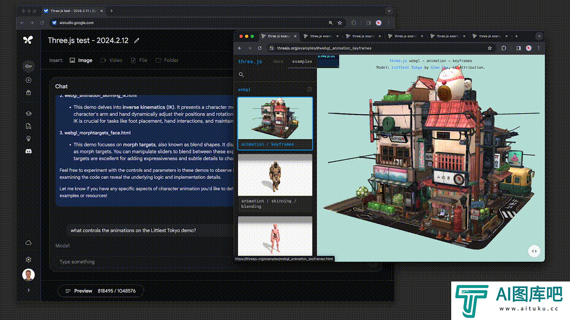Open the pink mannequin example thumbnail

point(275,236)
